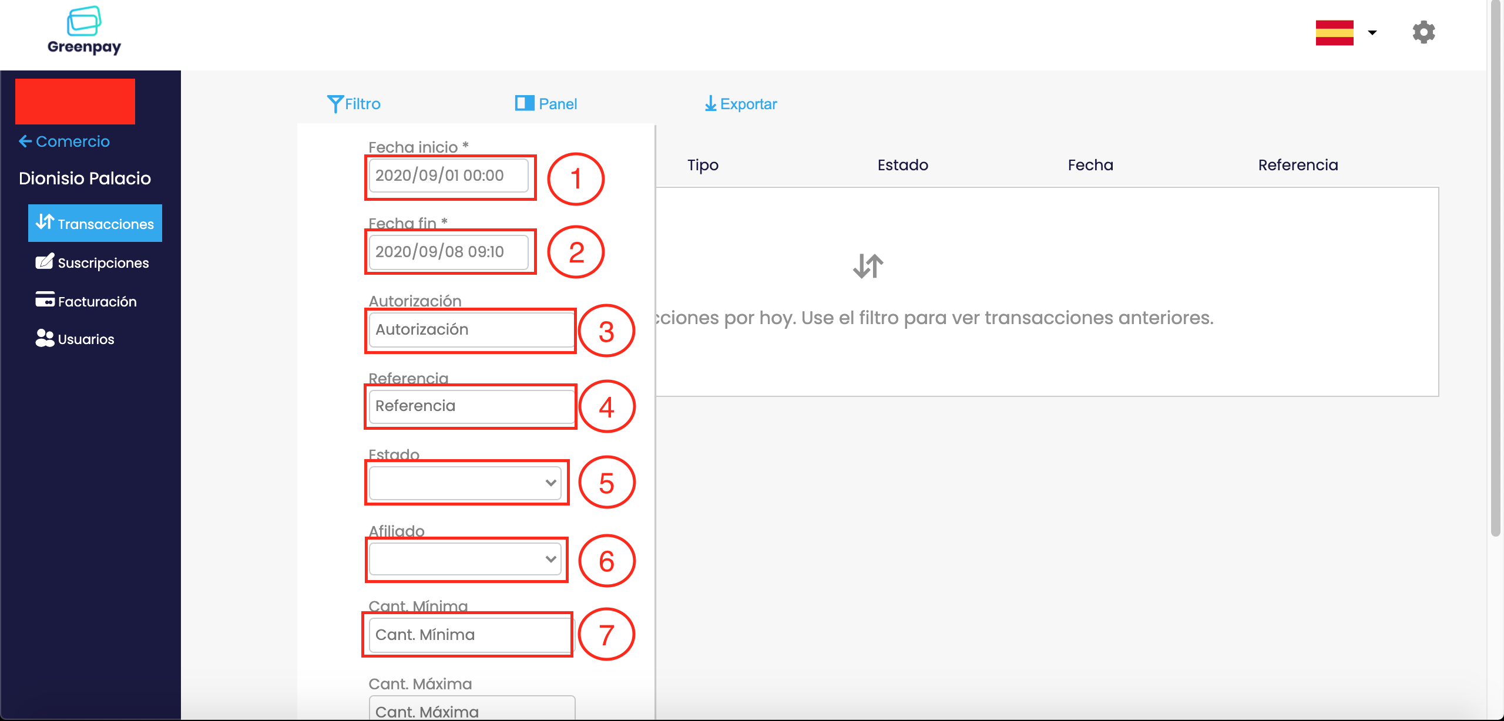Viewport: 1504px width, 721px height.
Task: Click the Fecha fin date field
Action: pyautogui.click(x=449, y=252)
